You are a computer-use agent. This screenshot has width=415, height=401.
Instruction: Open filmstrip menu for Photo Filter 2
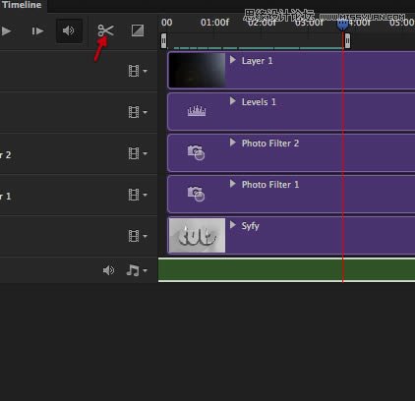click(138, 153)
